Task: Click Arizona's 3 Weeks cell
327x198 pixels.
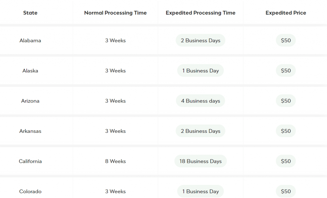Action: click(x=115, y=101)
